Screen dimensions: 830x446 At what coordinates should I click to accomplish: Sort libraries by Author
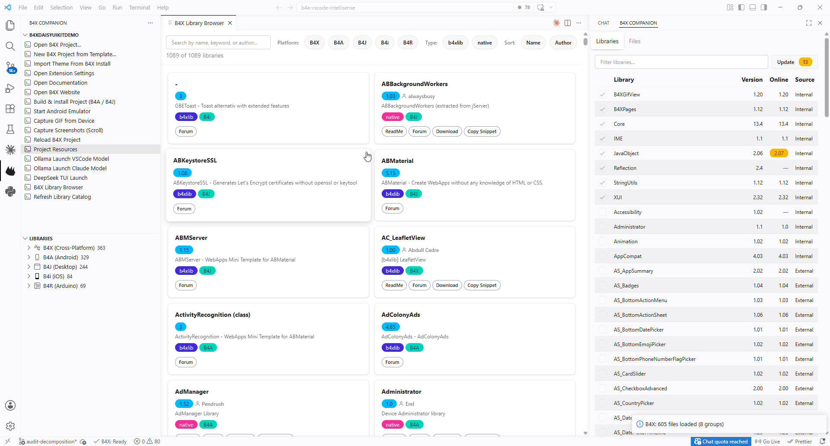pyautogui.click(x=563, y=43)
